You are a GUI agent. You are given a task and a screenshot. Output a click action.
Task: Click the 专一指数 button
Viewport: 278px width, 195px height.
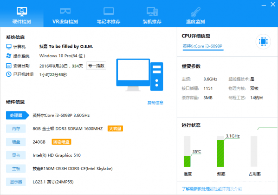coord(96,66)
